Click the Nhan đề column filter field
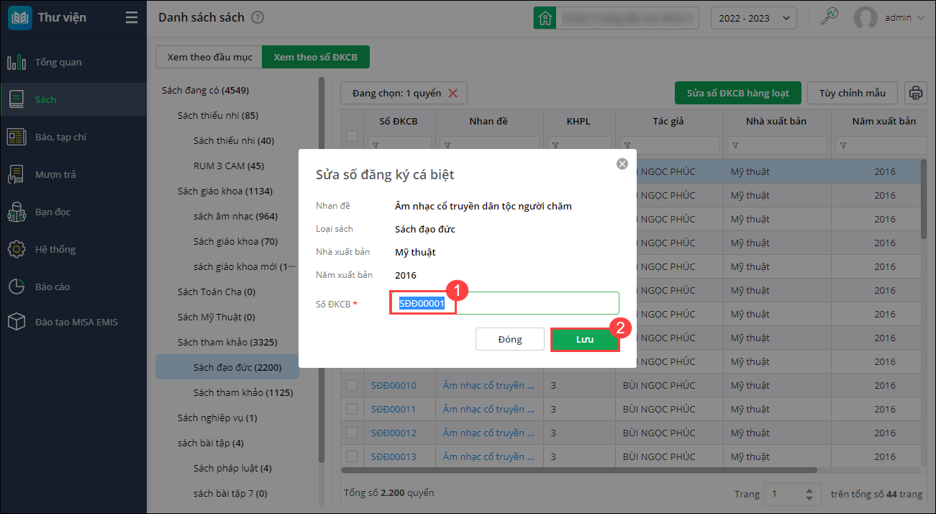This screenshot has height=514, width=936. [x=489, y=145]
